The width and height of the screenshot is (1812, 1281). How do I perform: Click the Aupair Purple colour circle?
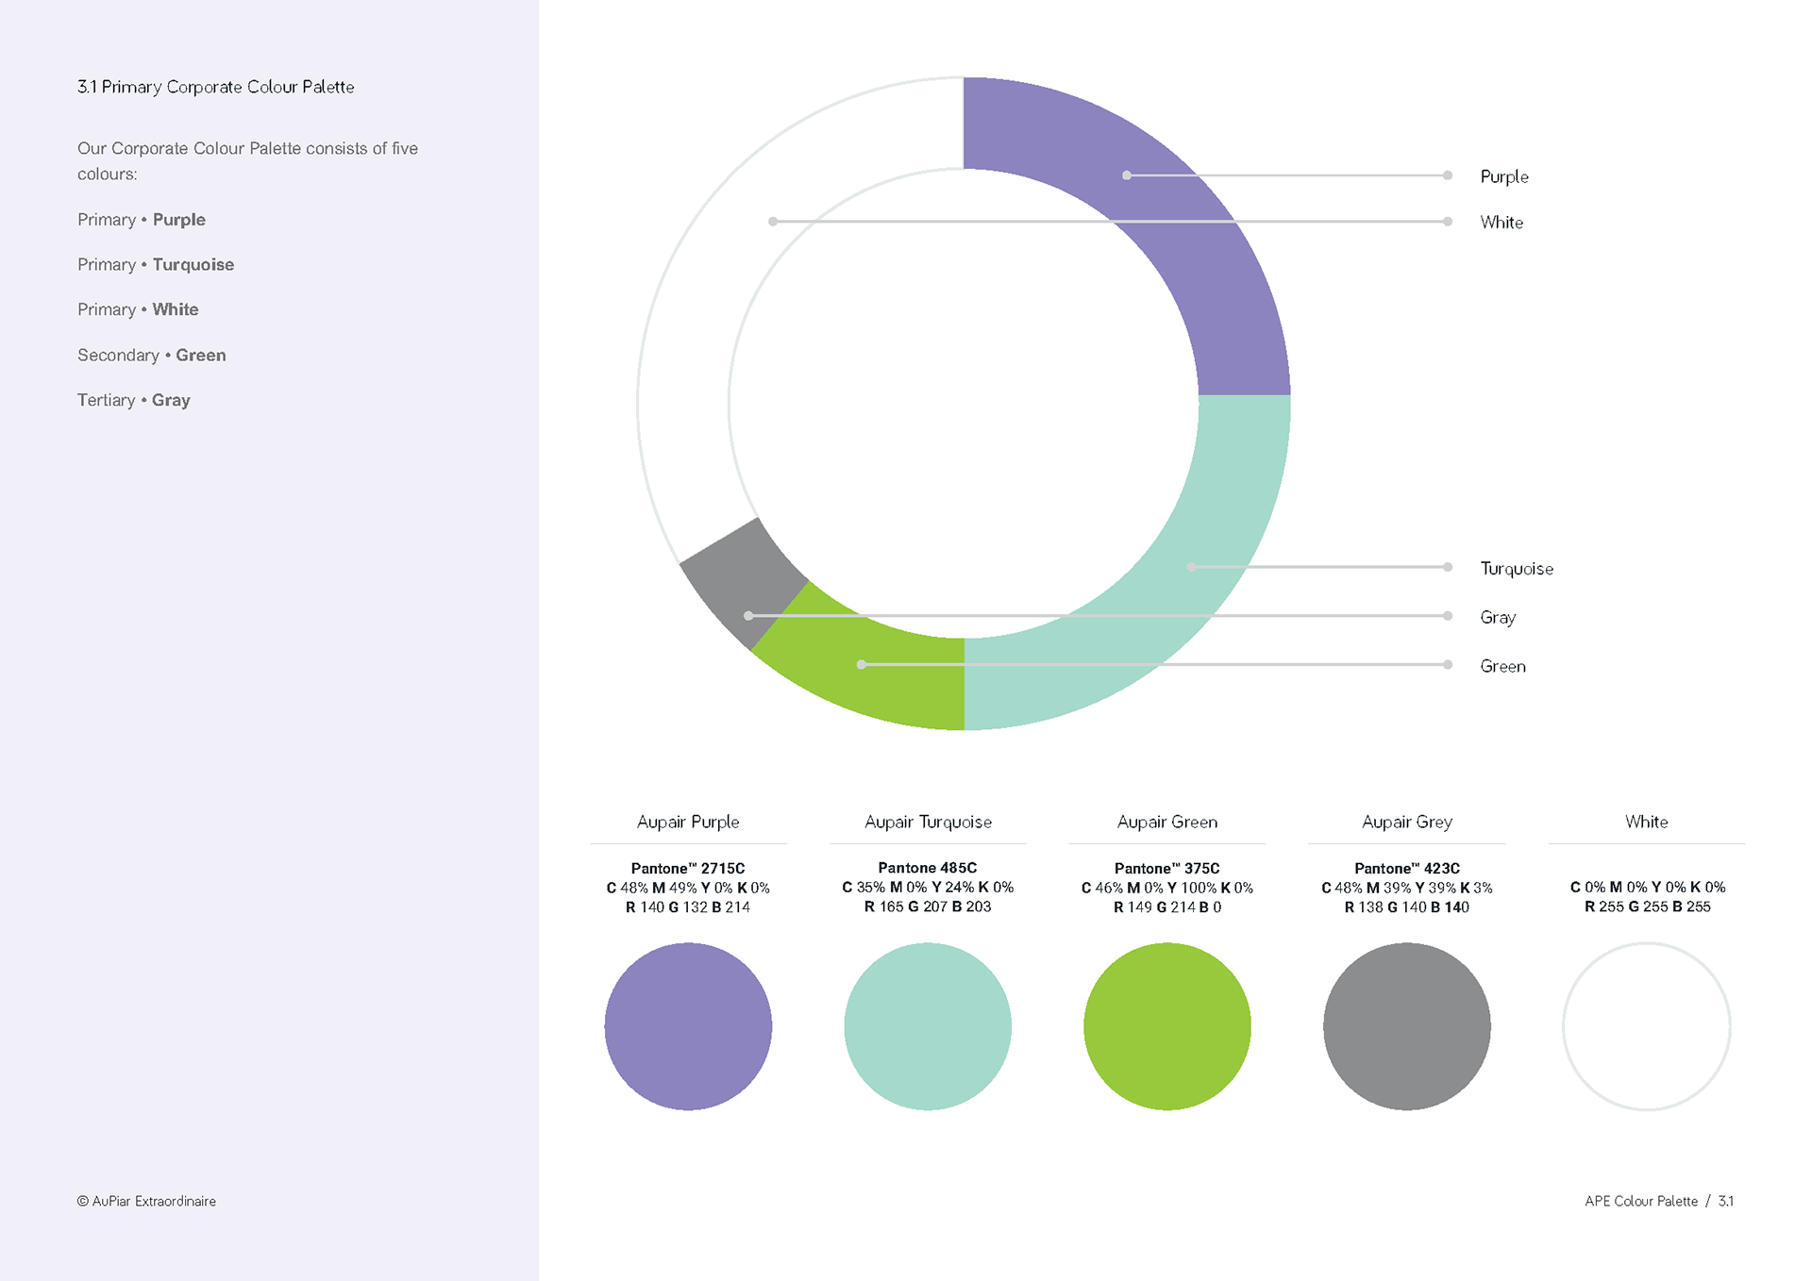pos(688,1026)
